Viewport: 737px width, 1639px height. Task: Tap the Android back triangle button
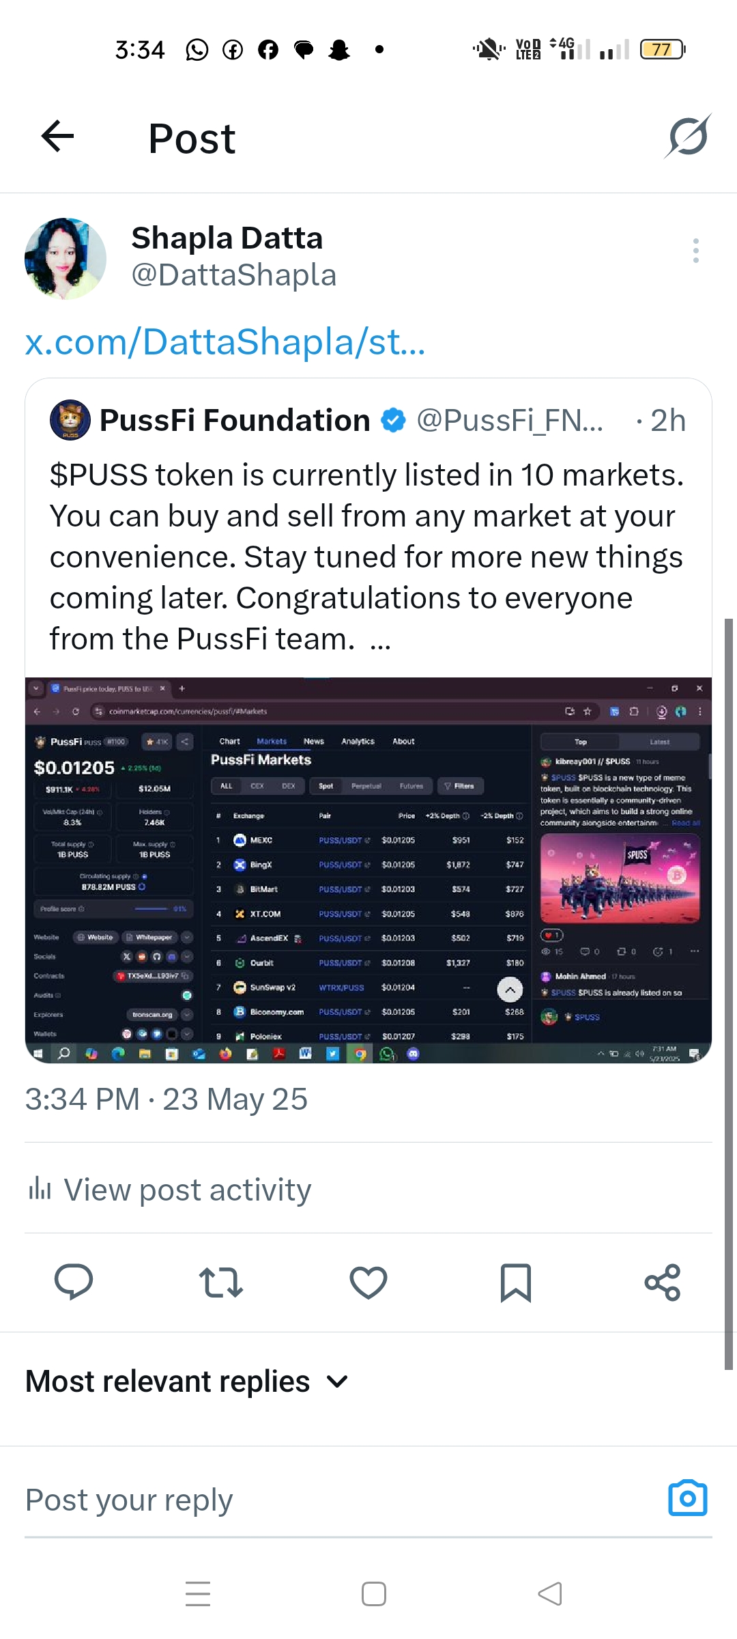(550, 1594)
